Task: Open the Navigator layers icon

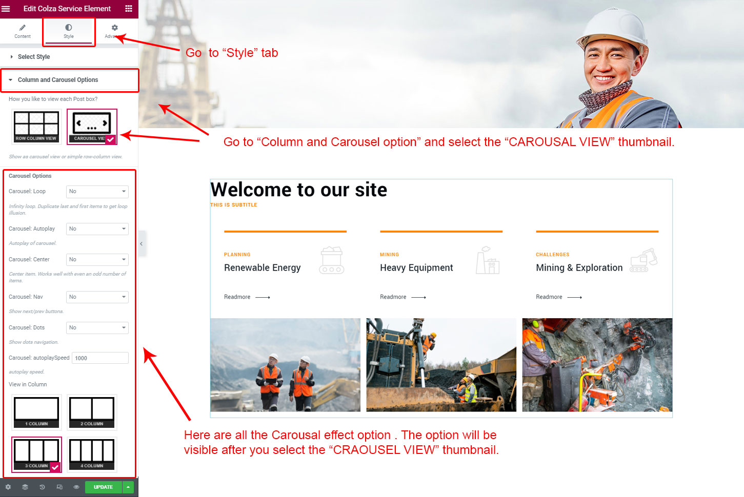Action: [25, 487]
